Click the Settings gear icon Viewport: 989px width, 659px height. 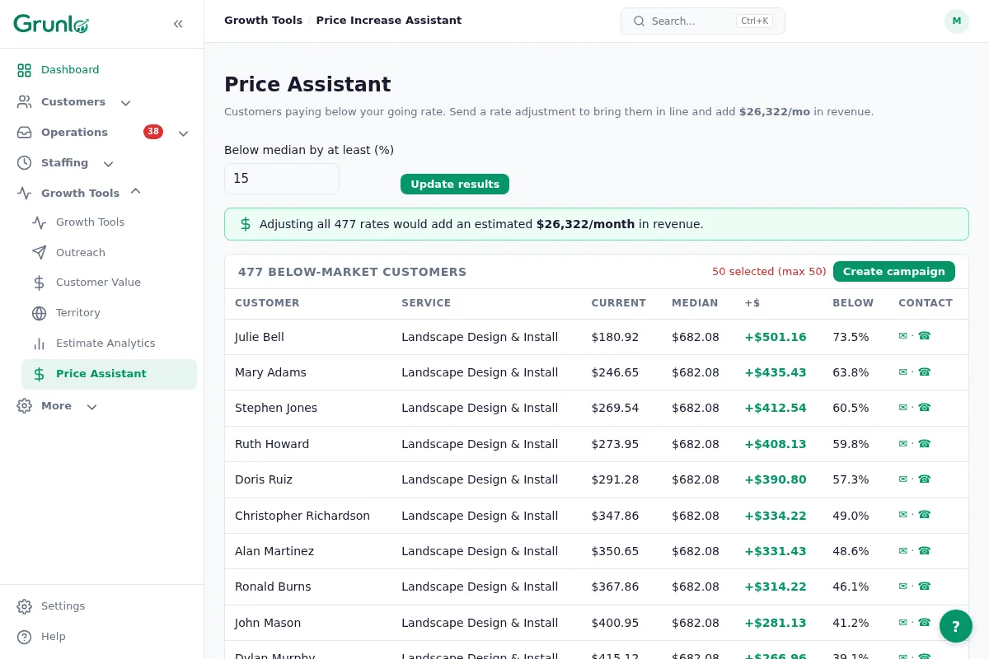pyautogui.click(x=25, y=606)
